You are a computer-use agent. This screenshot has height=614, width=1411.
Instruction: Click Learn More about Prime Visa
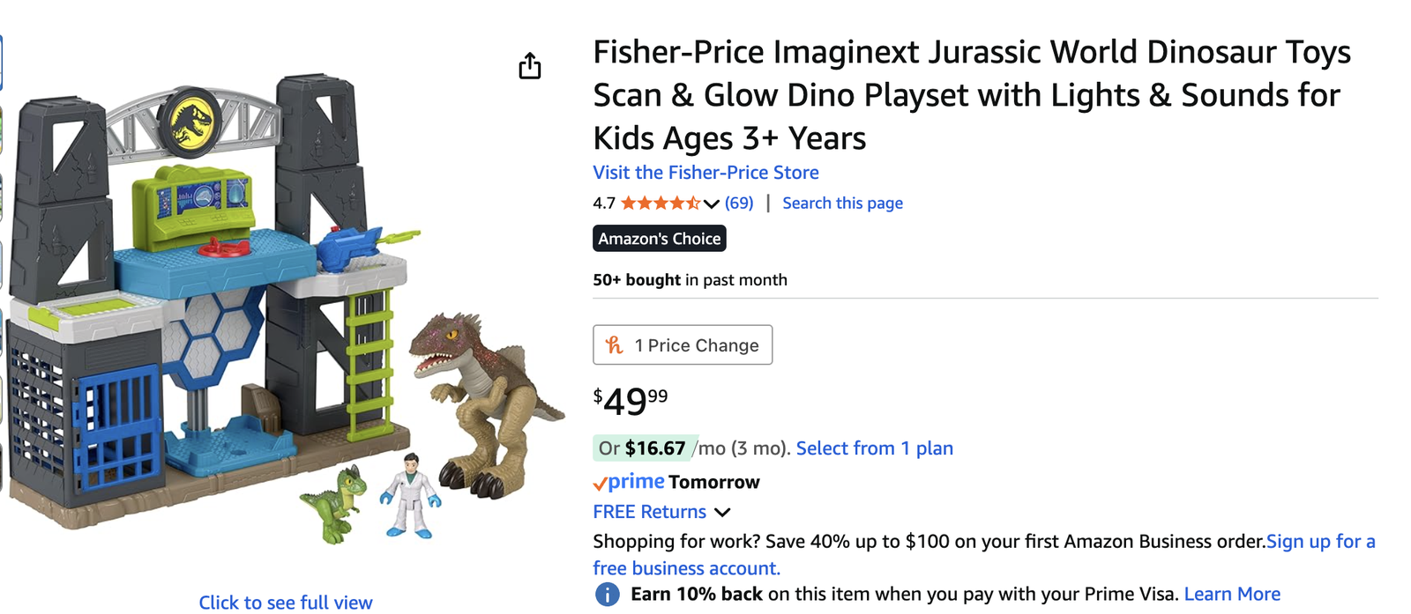tap(1232, 595)
